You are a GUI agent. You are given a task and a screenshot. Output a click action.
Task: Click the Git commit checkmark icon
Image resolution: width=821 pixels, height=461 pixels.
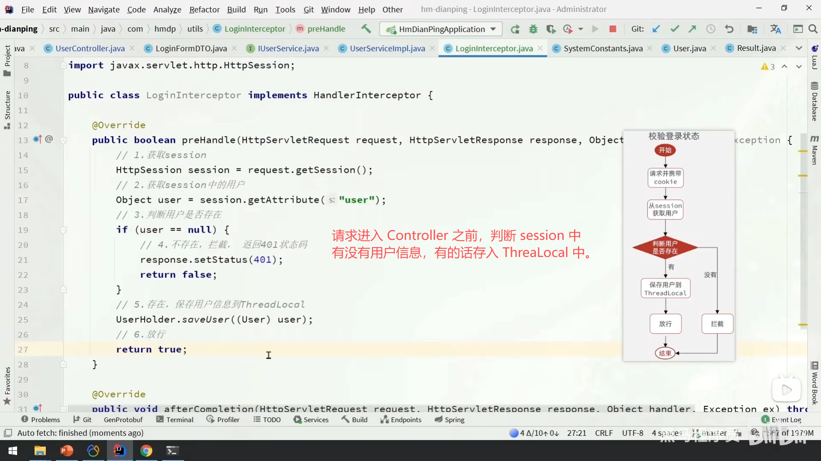point(674,29)
